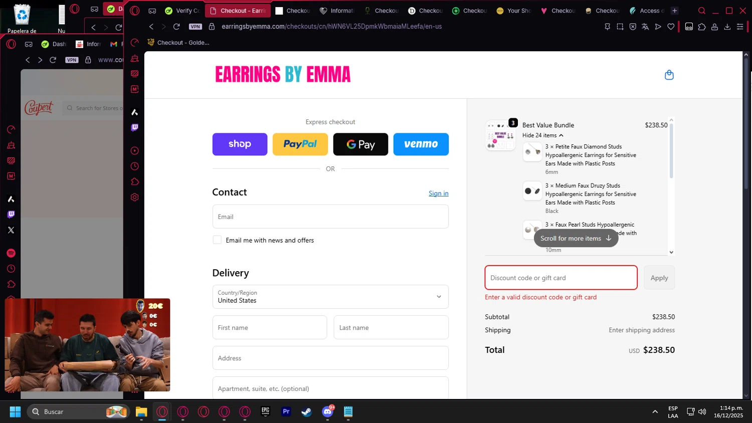The width and height of the screenshot is (752, 423).
Task: Open Twitch in the back window sidebar
Action: pyautogui.click(x=11, y=215)
